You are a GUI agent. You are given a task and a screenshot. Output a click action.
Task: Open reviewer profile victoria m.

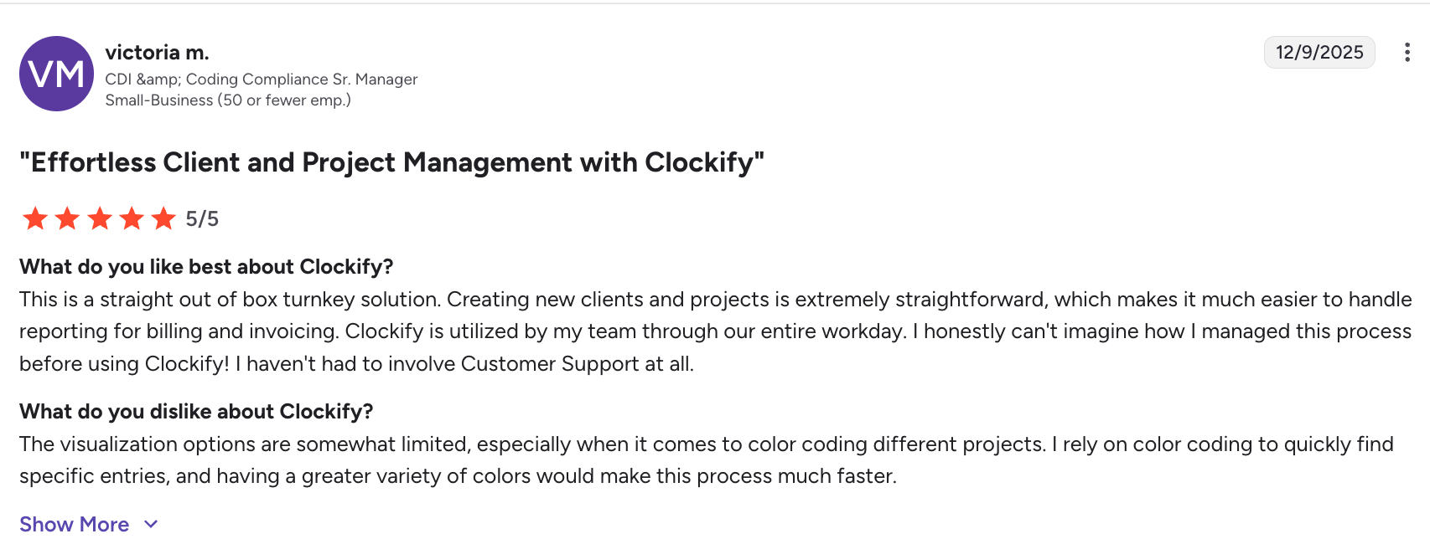157,51
